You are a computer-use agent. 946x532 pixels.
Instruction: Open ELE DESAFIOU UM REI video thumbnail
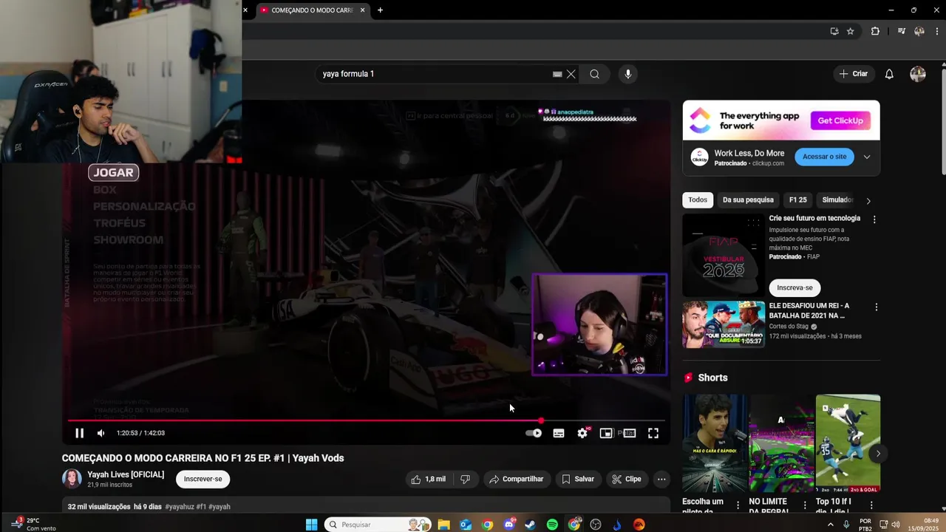724,324
